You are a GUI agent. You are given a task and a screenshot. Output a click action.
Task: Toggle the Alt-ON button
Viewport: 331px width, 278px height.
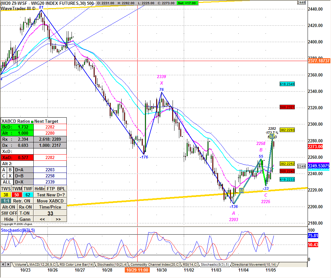[x=8, y=207]
